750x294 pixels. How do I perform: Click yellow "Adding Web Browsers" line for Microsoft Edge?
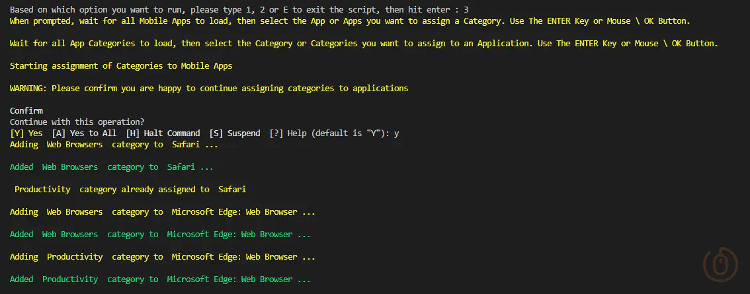point(162,212)
